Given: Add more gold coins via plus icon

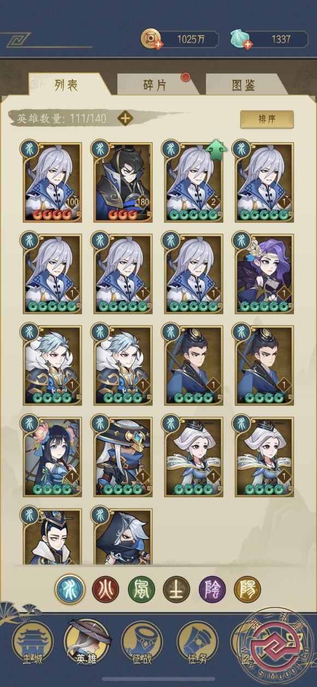Looking at the screenshot, I should pyautogui.click(x=158, y=44).
